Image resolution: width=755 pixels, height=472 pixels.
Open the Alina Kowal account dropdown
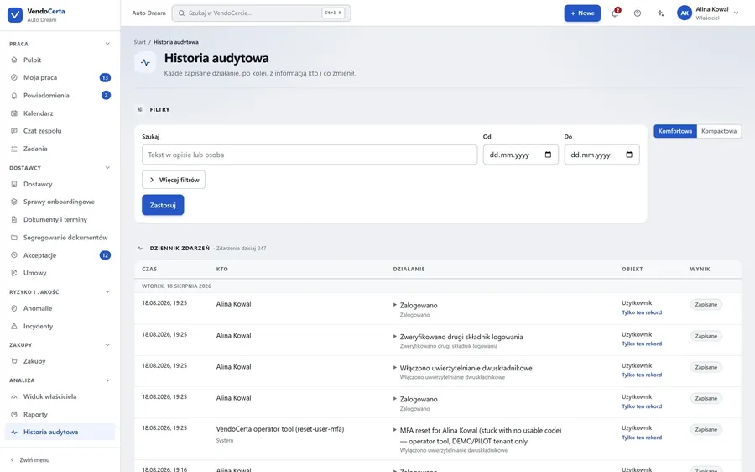pyautogui.click(x=736, y=13)
